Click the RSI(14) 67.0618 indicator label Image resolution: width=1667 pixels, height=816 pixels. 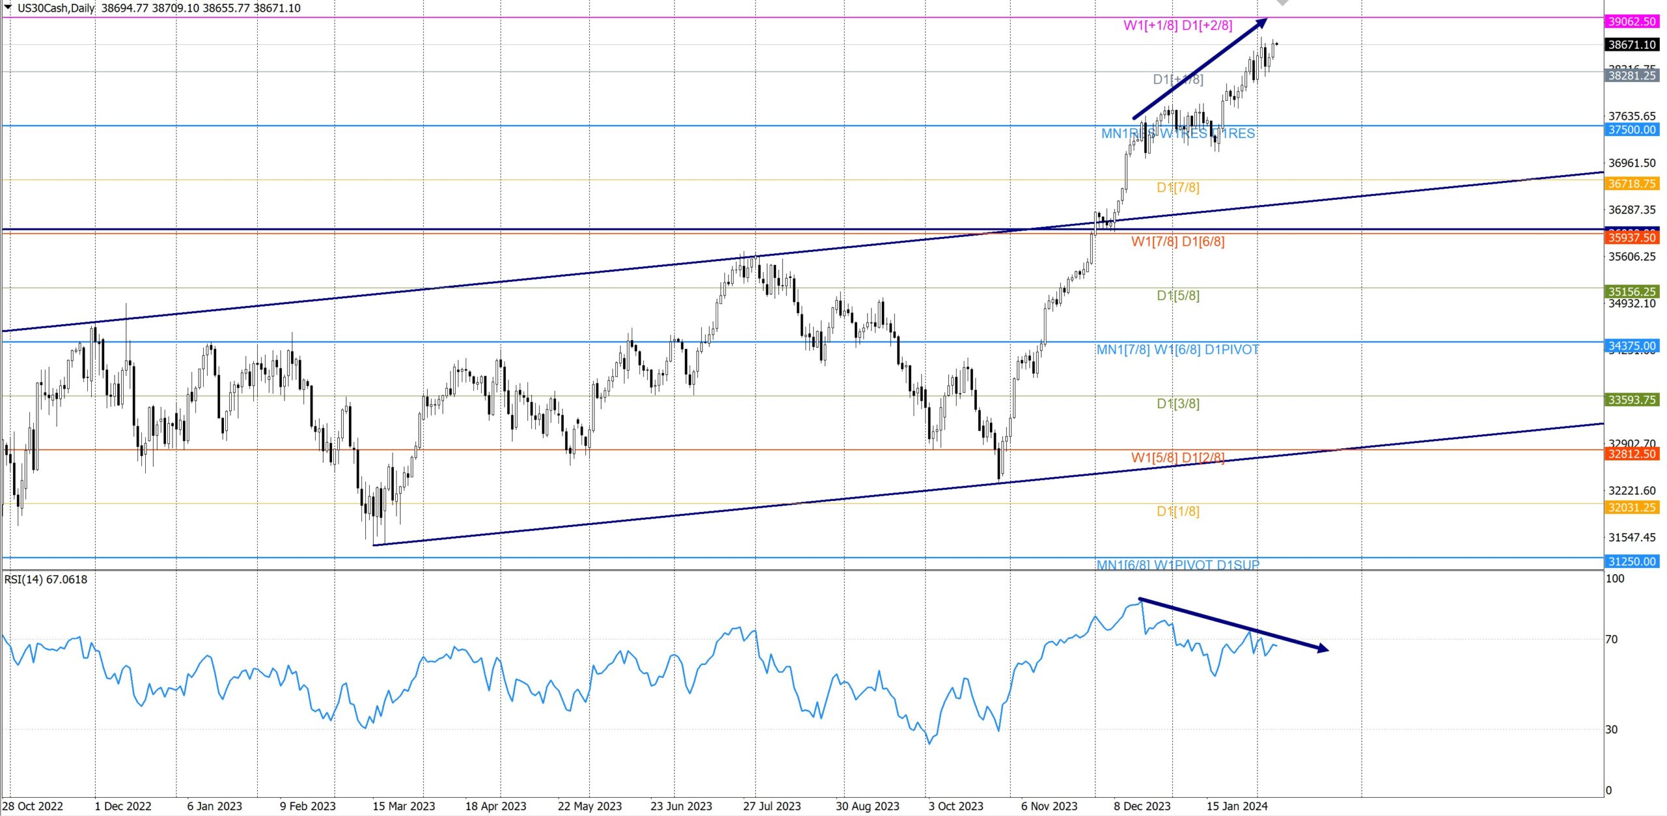[46, 580]
